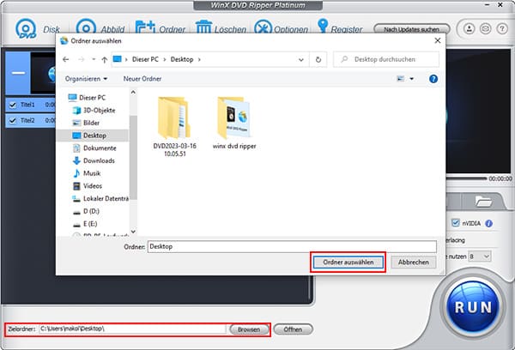
Task: Click Neuer Ordner button
Action: tap(142, 79)
